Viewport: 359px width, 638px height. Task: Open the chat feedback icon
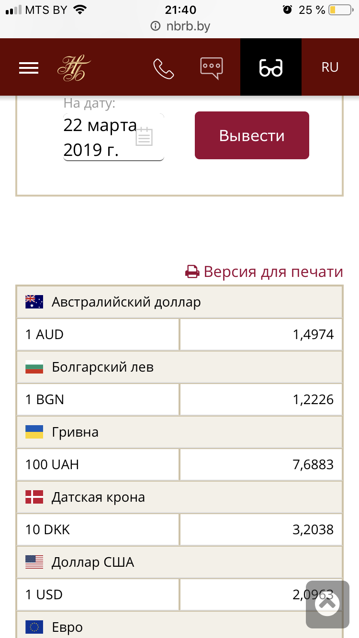click(211, 68)
